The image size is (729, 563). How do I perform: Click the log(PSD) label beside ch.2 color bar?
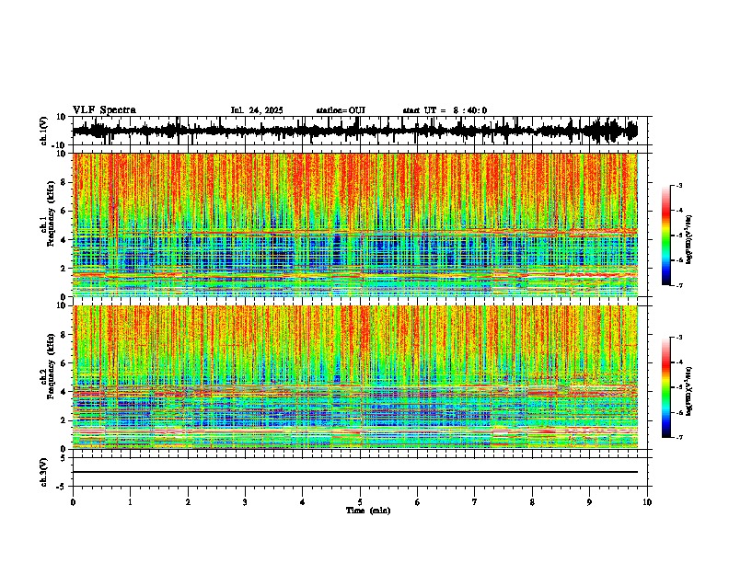pyautogui.click(x=689, y=391)
